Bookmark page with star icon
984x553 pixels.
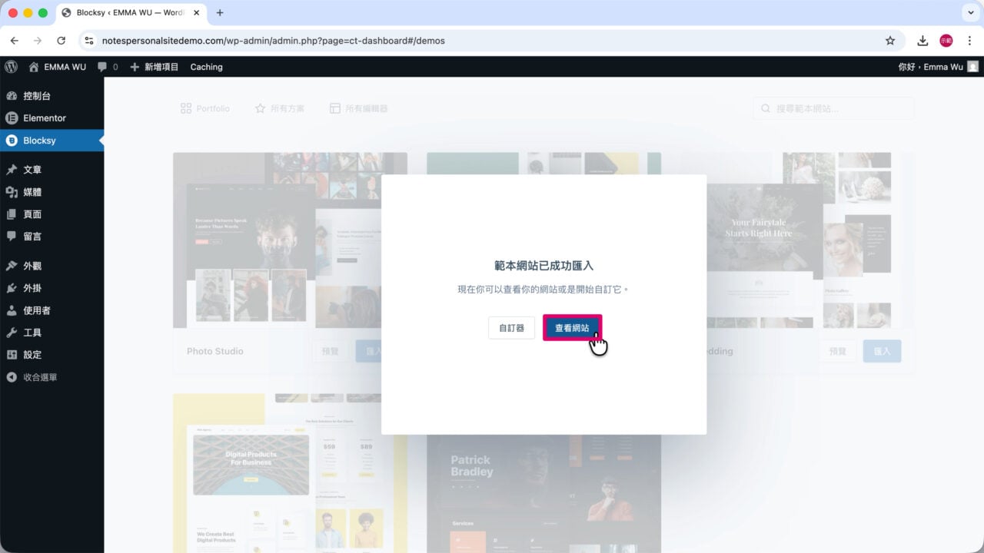point(890,41)
